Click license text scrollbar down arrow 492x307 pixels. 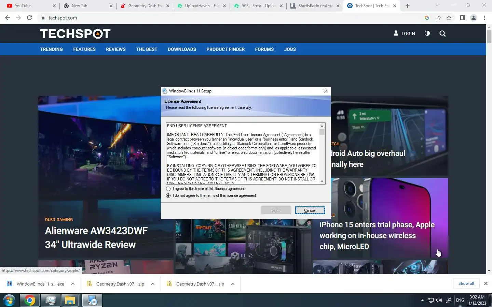[x=322, y=181]
